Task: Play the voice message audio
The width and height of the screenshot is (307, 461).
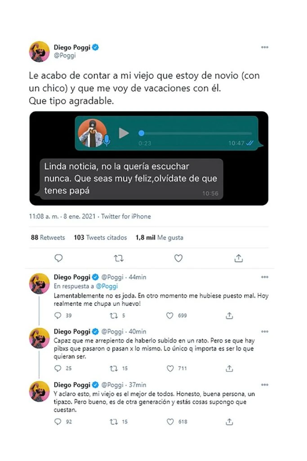Action: pos(124,133)
